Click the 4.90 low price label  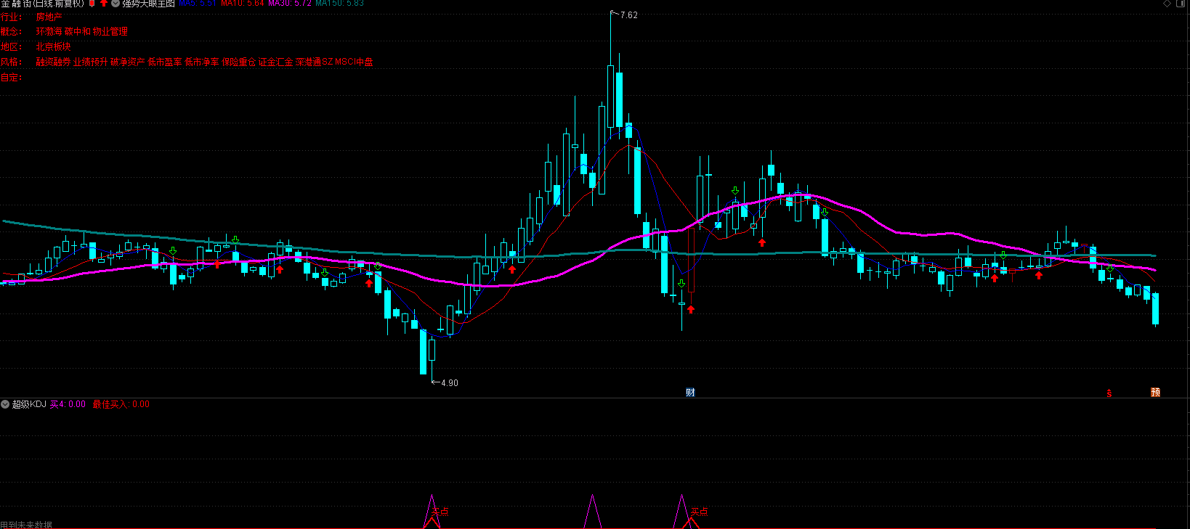click(x=450, y=383)
